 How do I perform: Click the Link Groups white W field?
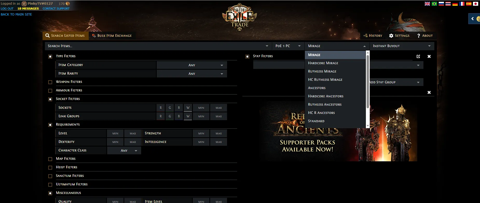(x=188, y=116)
